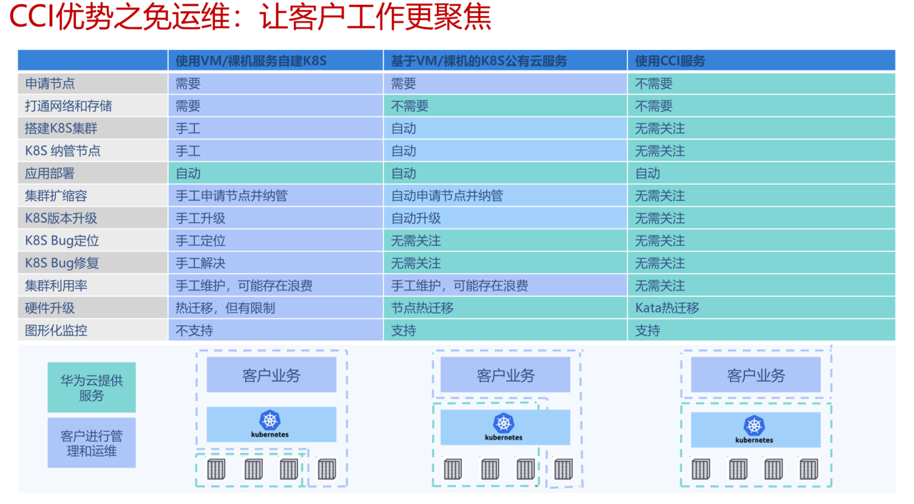914x504 pixels.
Task: Select the 客户业务 box in the middle diagram
Action: pyautogui.click(x=505, y=375)
